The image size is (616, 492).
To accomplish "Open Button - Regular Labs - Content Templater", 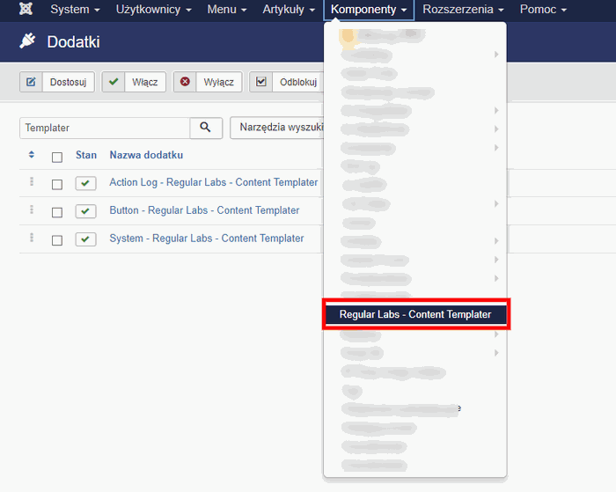I will 204,210.
